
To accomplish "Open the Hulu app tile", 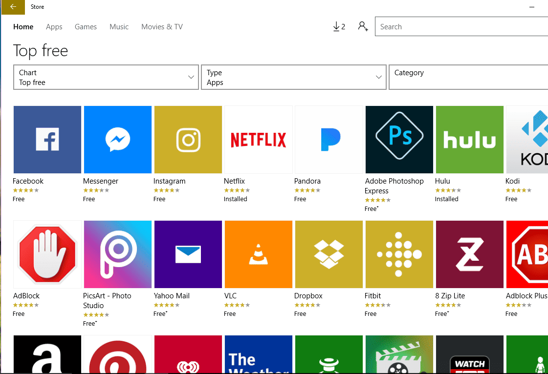I will click(470, 140).
